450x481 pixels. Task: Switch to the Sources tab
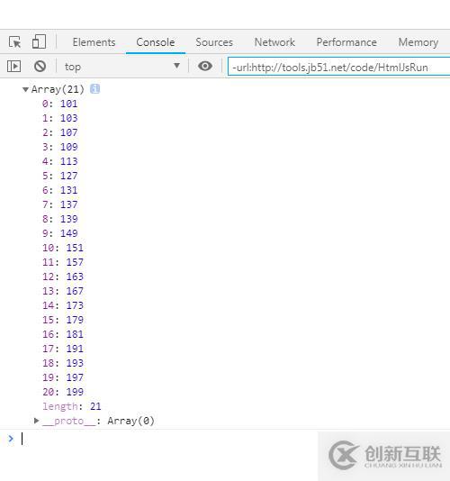(x=214, y=42)
